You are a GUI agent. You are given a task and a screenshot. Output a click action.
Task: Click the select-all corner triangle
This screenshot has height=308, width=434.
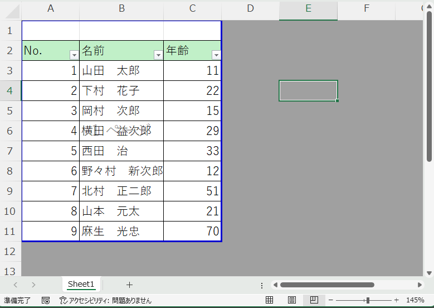pyautogui.click(x=12, y=11)
